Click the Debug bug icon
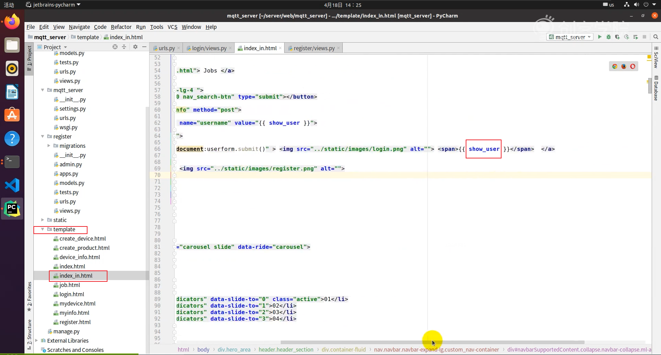 (609, 37)
